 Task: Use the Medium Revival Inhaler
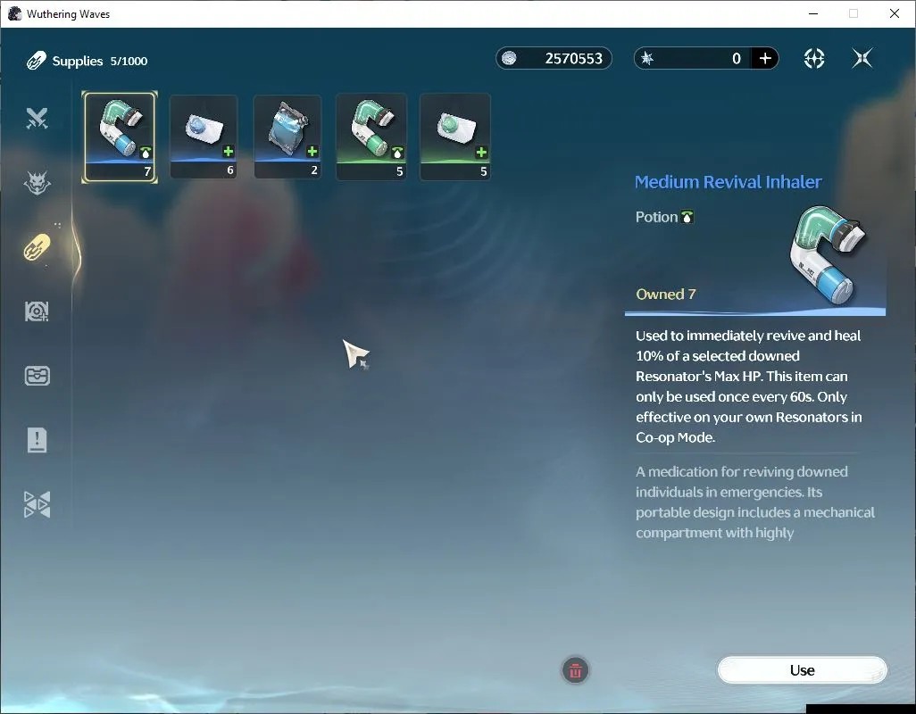[x=802, y=670]
